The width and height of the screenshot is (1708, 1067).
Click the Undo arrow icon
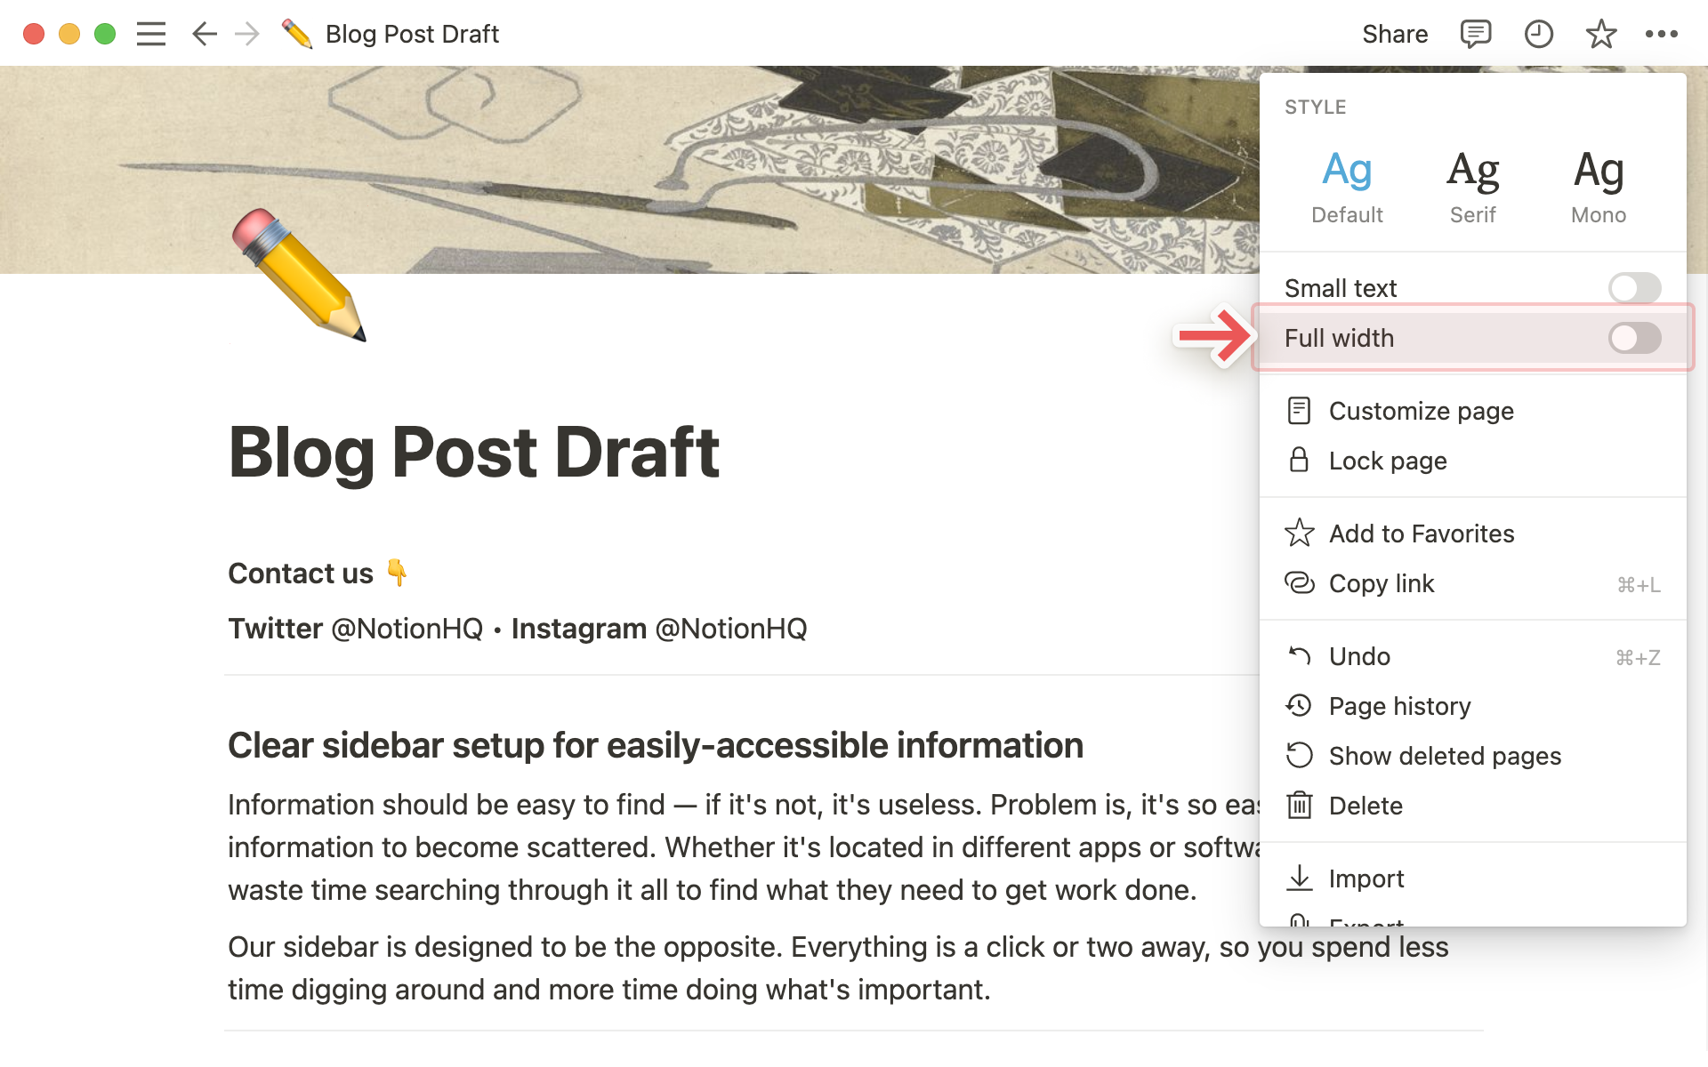1300,655
